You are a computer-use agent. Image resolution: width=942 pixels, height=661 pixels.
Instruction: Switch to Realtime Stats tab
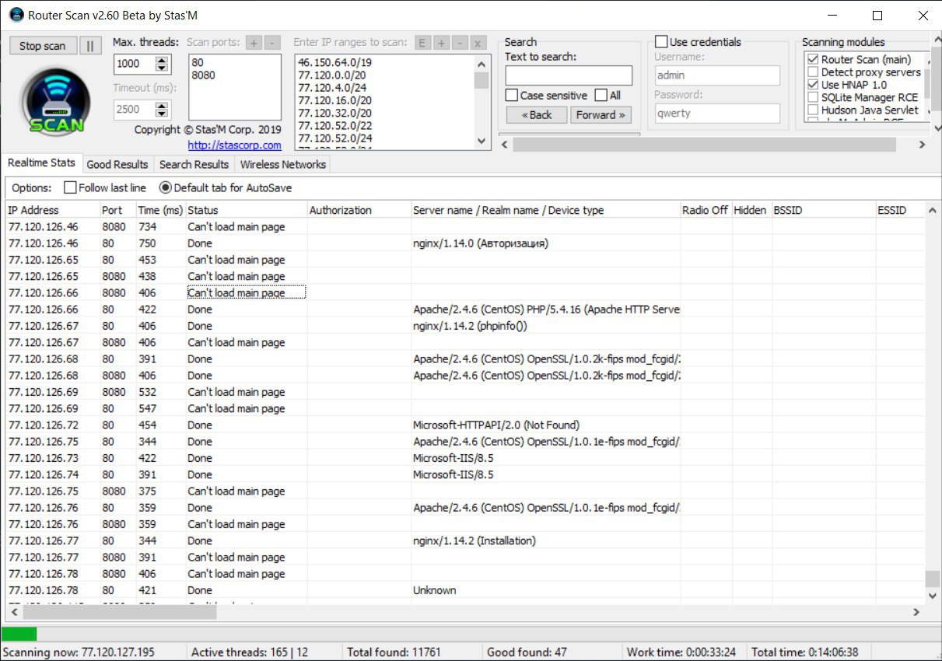point(41,163)
